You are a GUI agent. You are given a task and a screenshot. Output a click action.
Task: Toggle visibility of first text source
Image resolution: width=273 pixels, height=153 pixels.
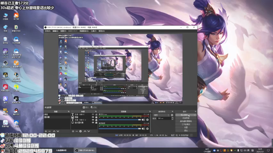pos(93,114)
